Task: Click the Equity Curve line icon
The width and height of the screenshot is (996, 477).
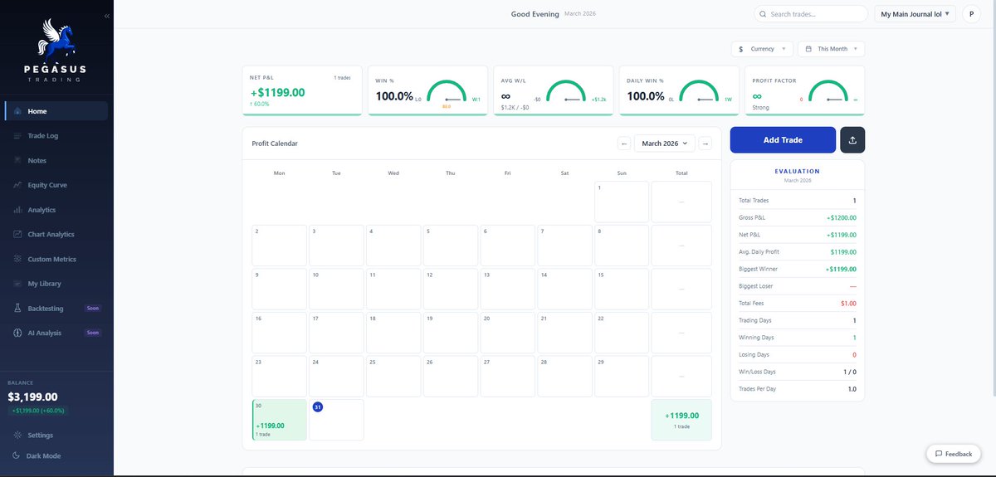Action: (17, 185)
